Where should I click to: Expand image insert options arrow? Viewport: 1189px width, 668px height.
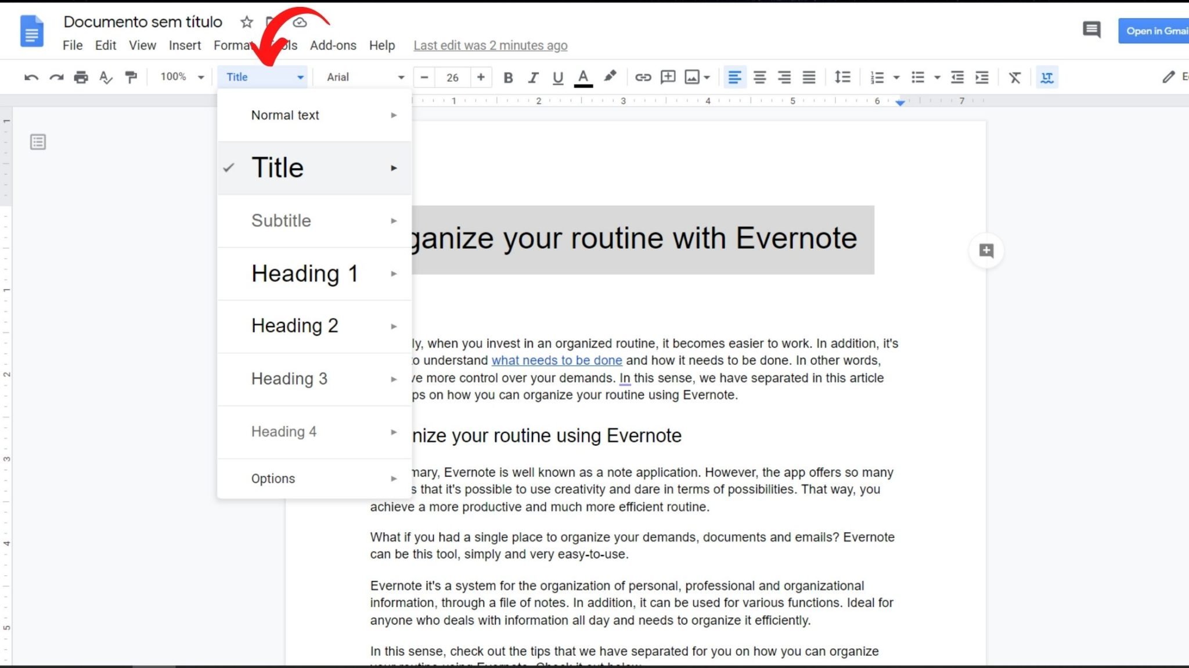click(707, 77)
